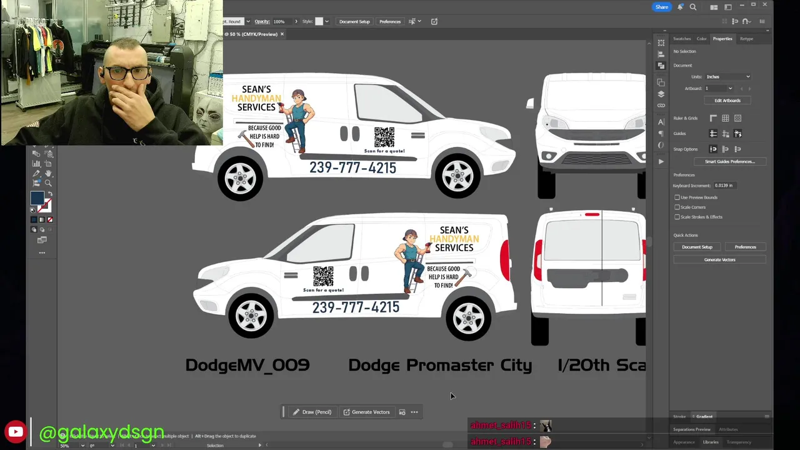Click the Edit Artboards button

[727, 101]
